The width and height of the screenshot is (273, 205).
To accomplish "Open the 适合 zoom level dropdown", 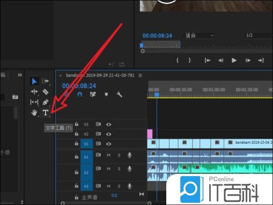I will click(199, 35).
